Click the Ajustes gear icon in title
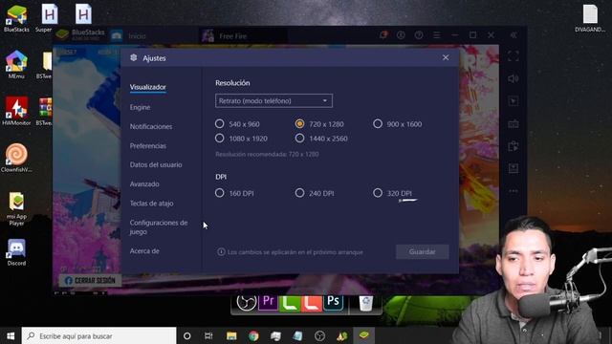 point(134,57)
